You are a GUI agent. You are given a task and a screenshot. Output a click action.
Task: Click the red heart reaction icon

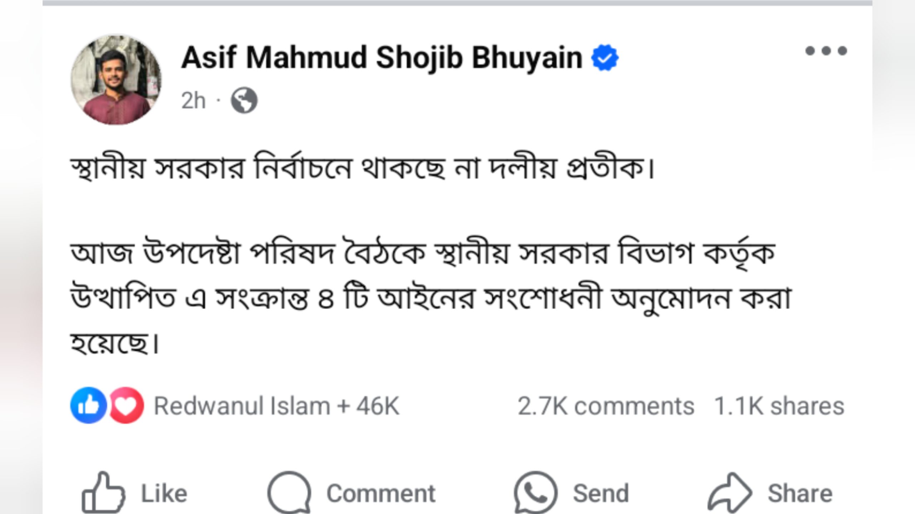[126, 405]
